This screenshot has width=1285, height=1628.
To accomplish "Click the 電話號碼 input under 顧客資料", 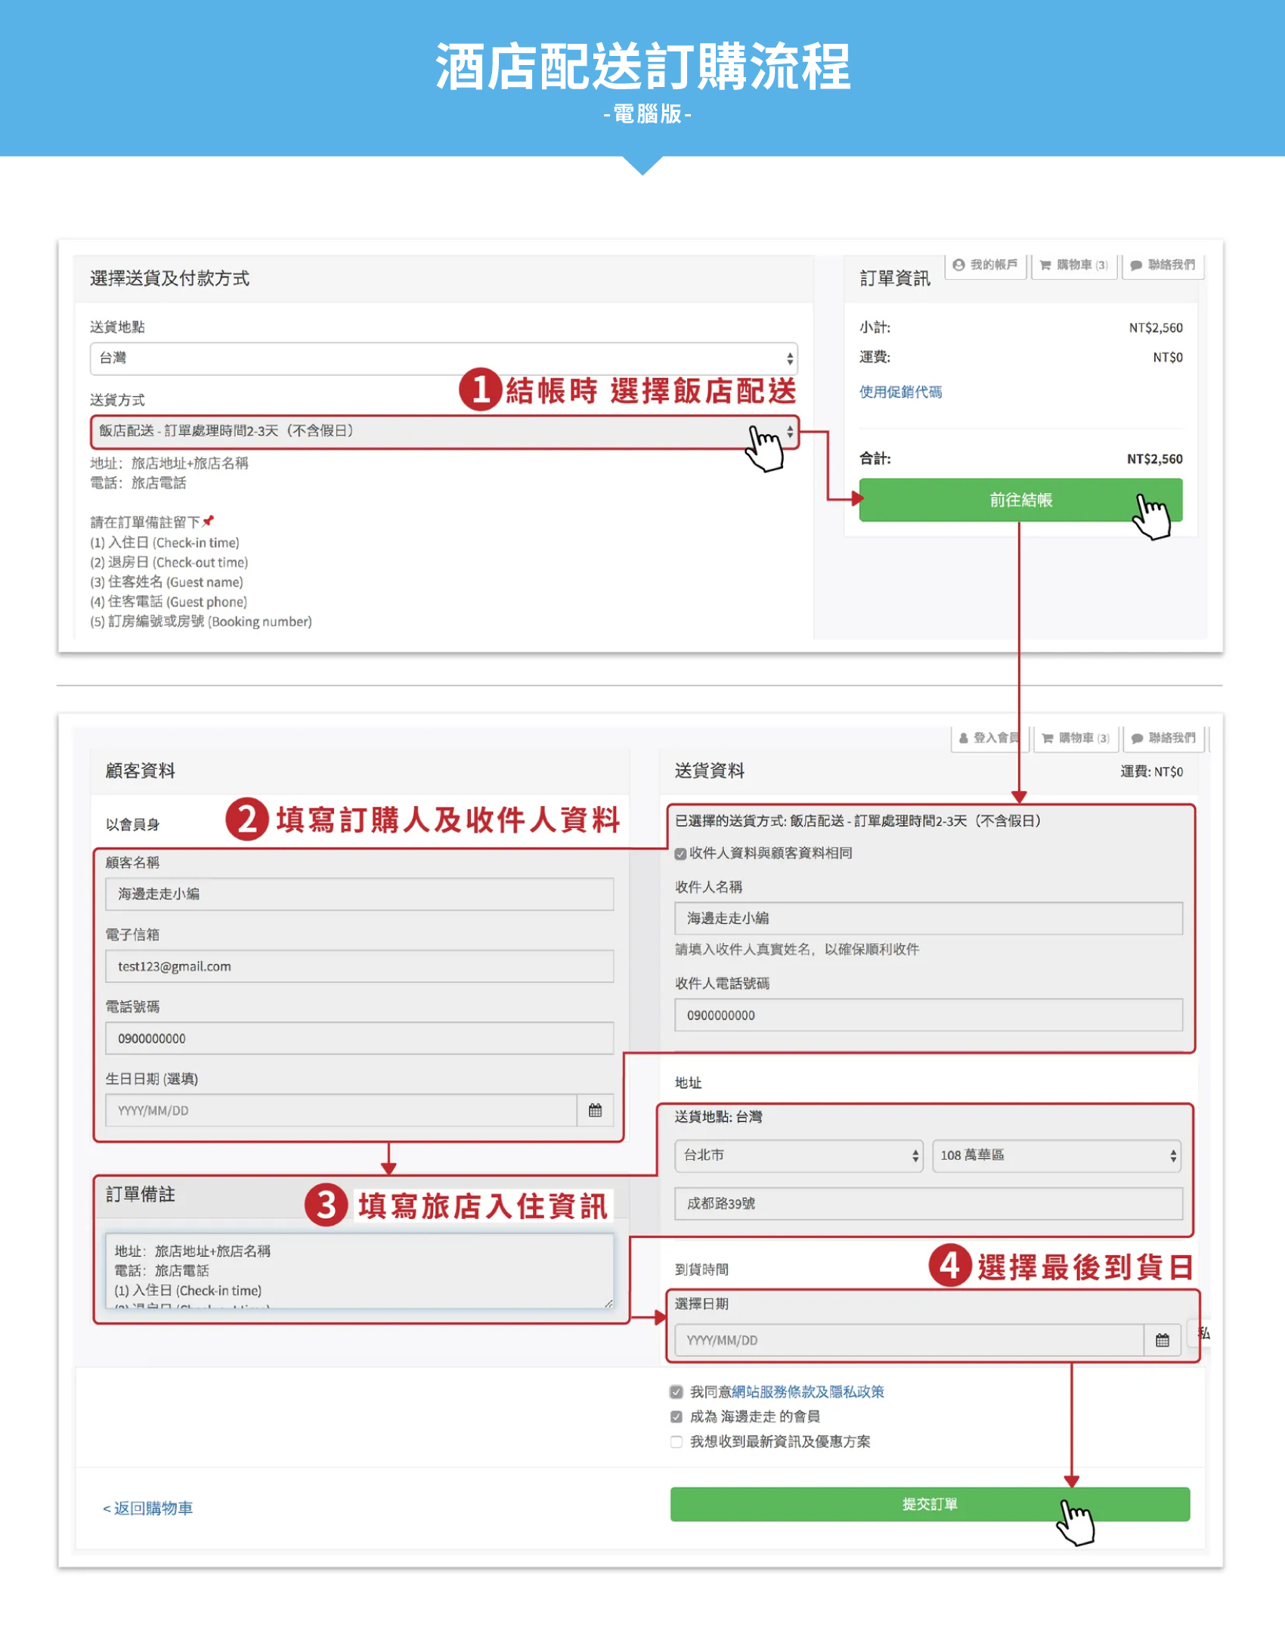I will pyautogui.click(x=360, y=1039).
